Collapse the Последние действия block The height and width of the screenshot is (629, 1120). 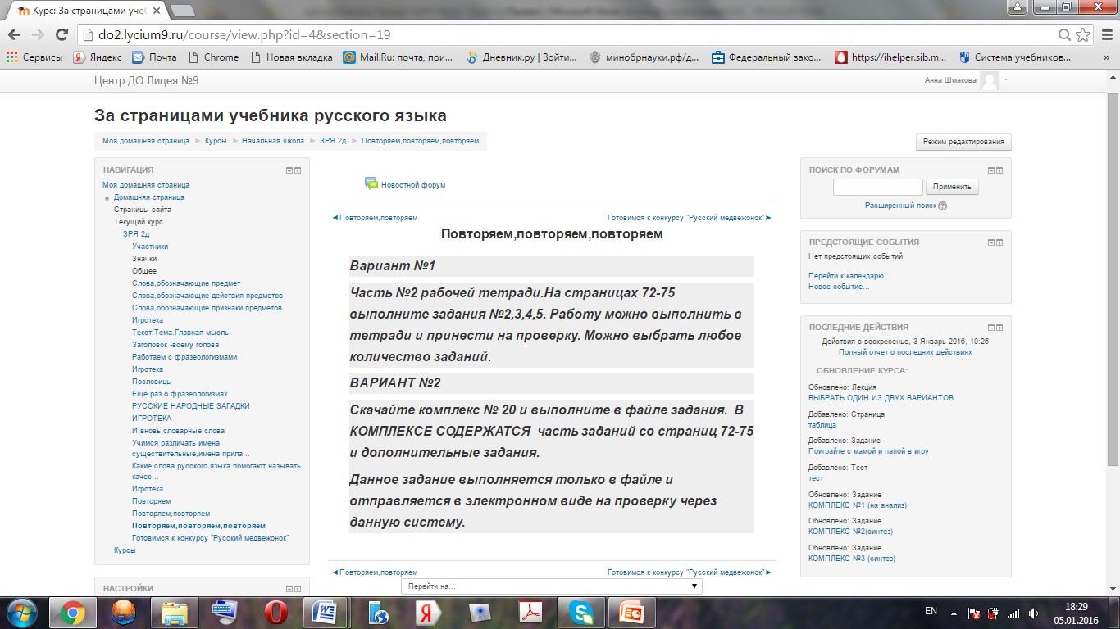click(990, 328)
